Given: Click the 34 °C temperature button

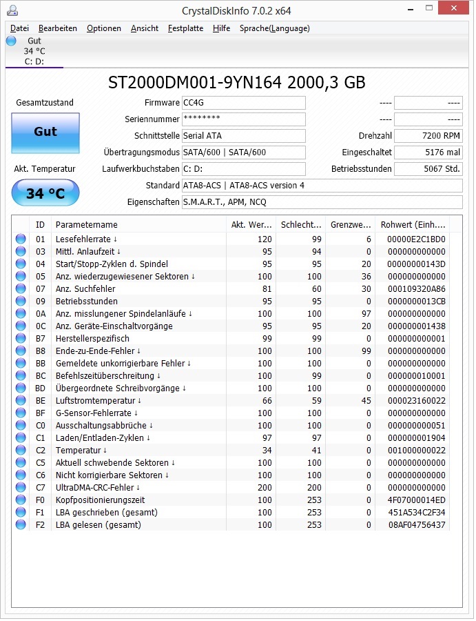Looking at the screenshot, I should coord(45,193).
